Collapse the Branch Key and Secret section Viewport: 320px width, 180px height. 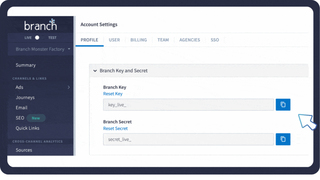click(x=95, y=71)
